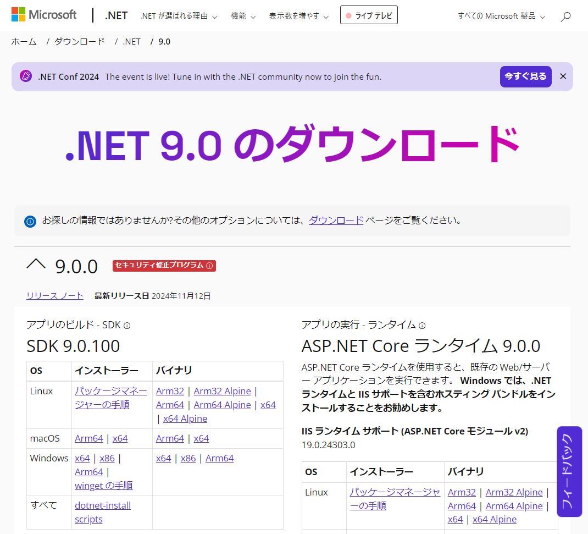Open SDK Linux パッケージマネージャーの手順 link
The image size is (588, 534).
point(111,398)
